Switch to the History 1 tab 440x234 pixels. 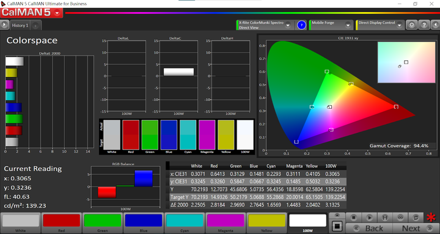[20, 25]
